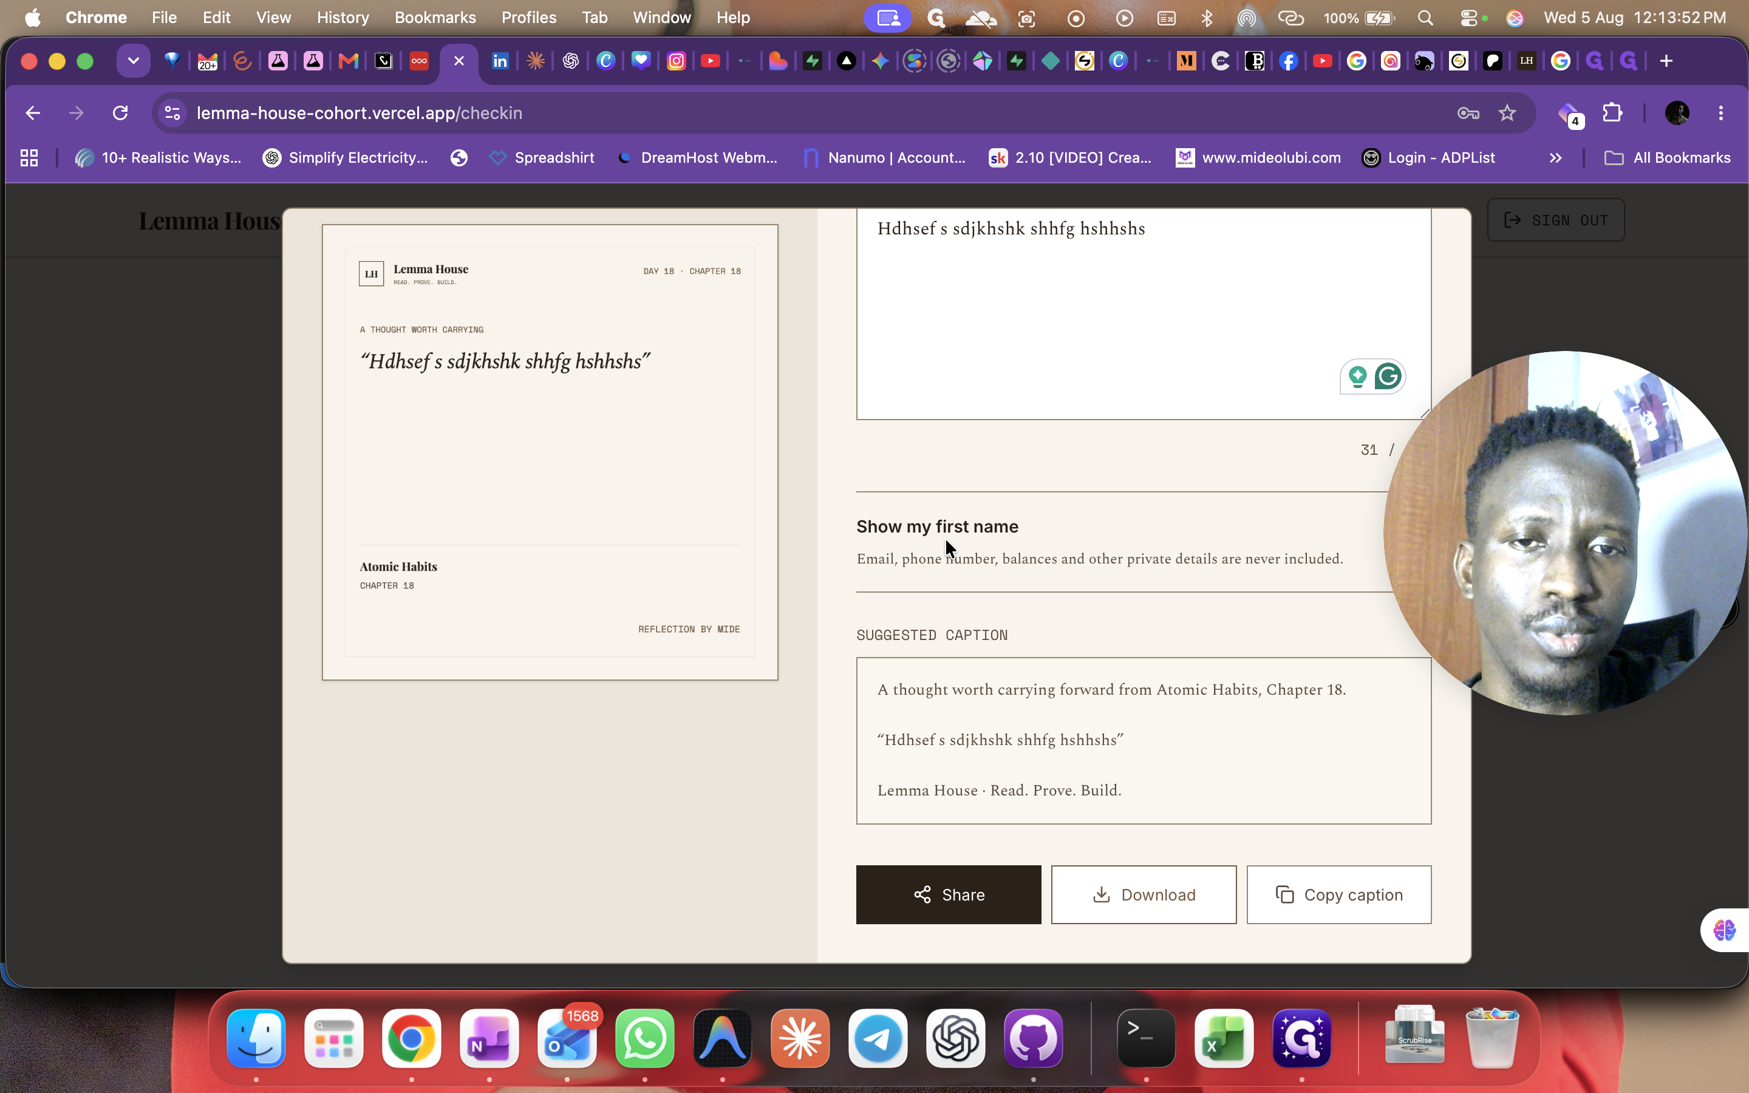Screen dimensions: 1749x1093
Task: Switch to the LH Lemma House tab
Action: 1526,61
